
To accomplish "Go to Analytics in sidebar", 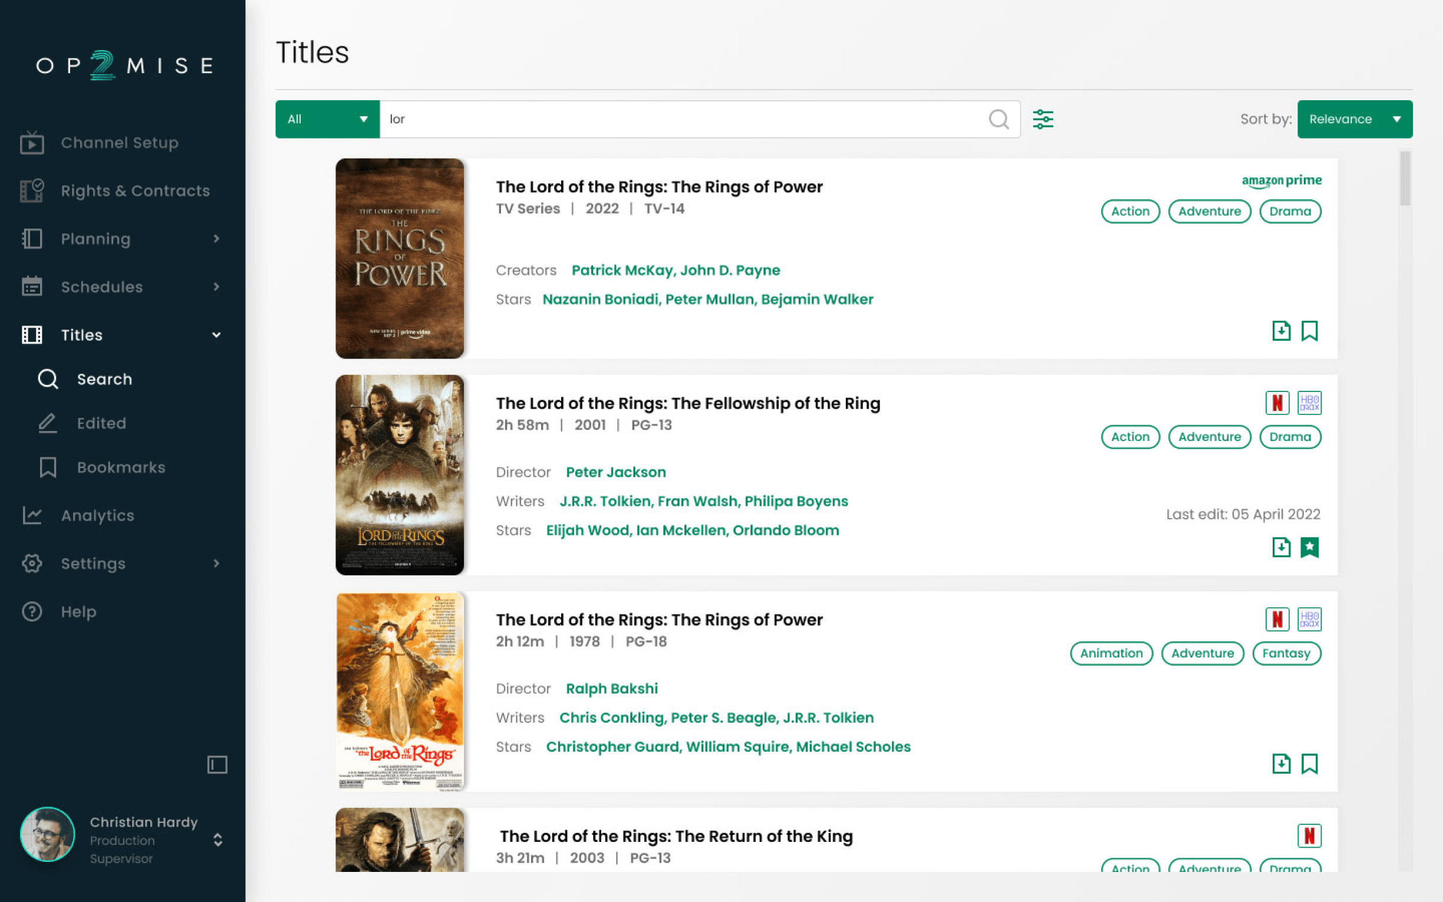I will (97, 515).
